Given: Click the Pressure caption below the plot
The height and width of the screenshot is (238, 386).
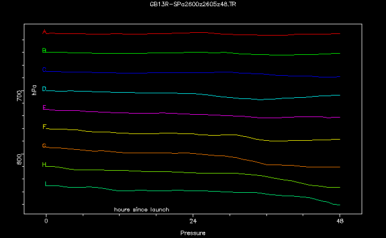Looking at the screenshot, I should 193,233.
